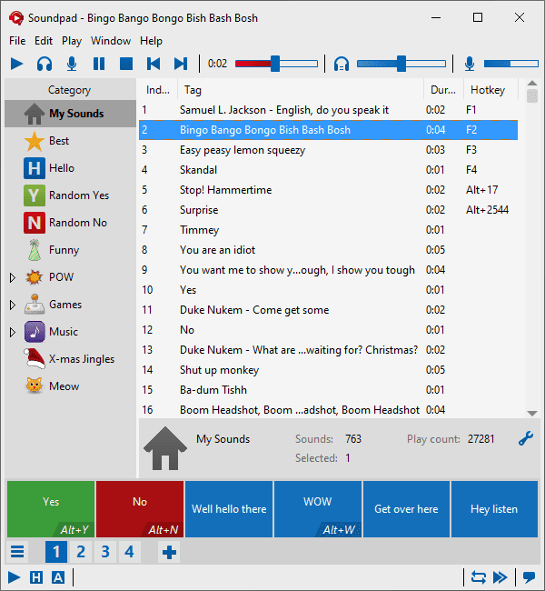Expand the Games category tree
Viewport: 545px width, 591px height.
point(12,305)
